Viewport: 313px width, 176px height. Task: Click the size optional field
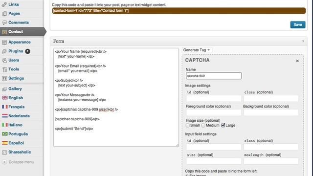tap(214, 161)
